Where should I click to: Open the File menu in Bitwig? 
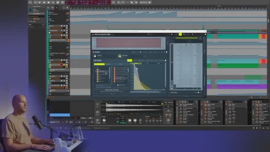click(x=30, y=3)
